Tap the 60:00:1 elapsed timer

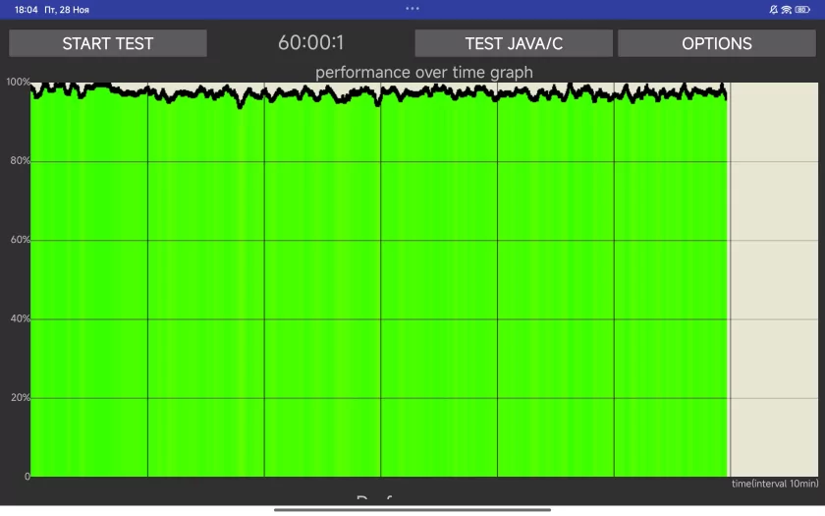pos(310,43)
